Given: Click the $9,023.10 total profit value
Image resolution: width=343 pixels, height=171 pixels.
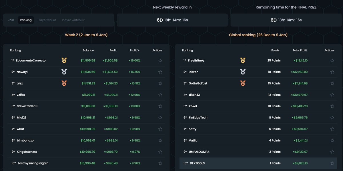Looking at the screenshot, I should 300,163.
